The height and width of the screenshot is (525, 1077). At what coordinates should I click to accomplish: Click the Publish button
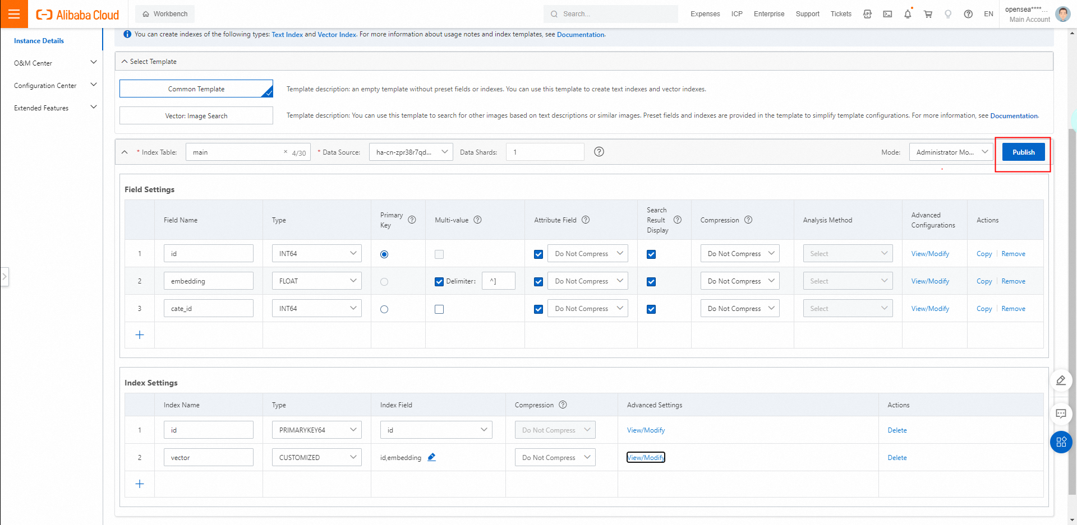[1023, 152]
